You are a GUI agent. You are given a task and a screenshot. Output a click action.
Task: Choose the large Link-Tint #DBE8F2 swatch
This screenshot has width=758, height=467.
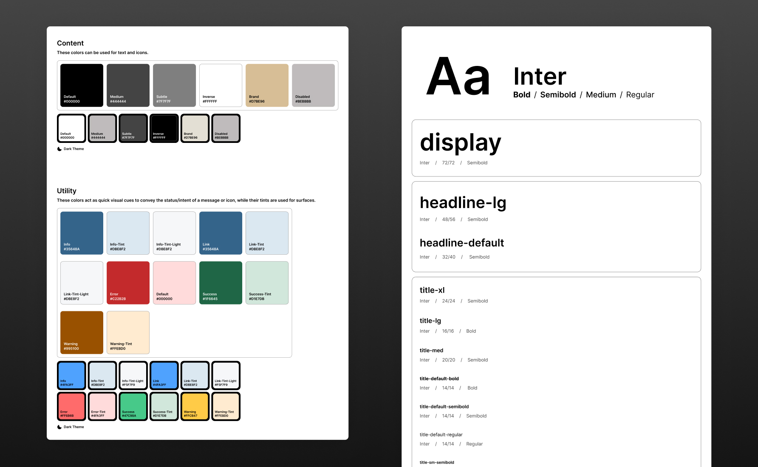267,233
